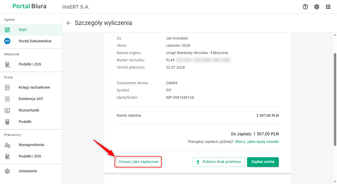Click scrollbar down arrow at bottom
Screen dimensions: 337x184
point(335,181)
